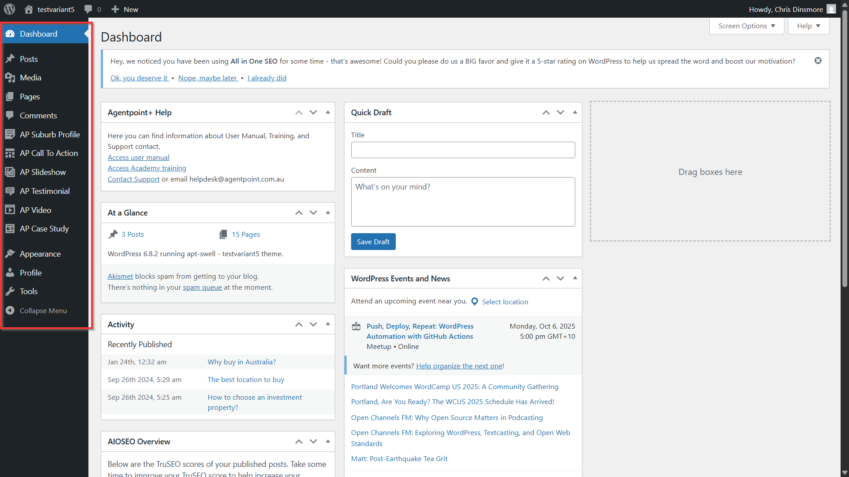Click the page vertical scrollbar thumb
This screenshot has height=477, width=849.
point(845,148)
